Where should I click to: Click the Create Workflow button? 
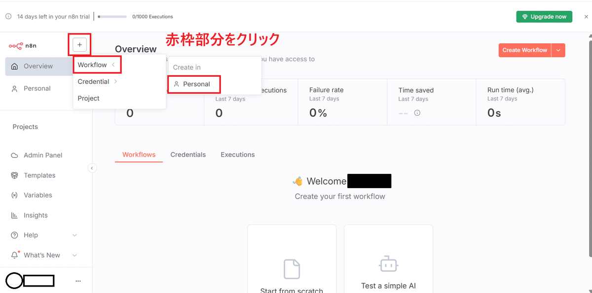coord(524,50)
